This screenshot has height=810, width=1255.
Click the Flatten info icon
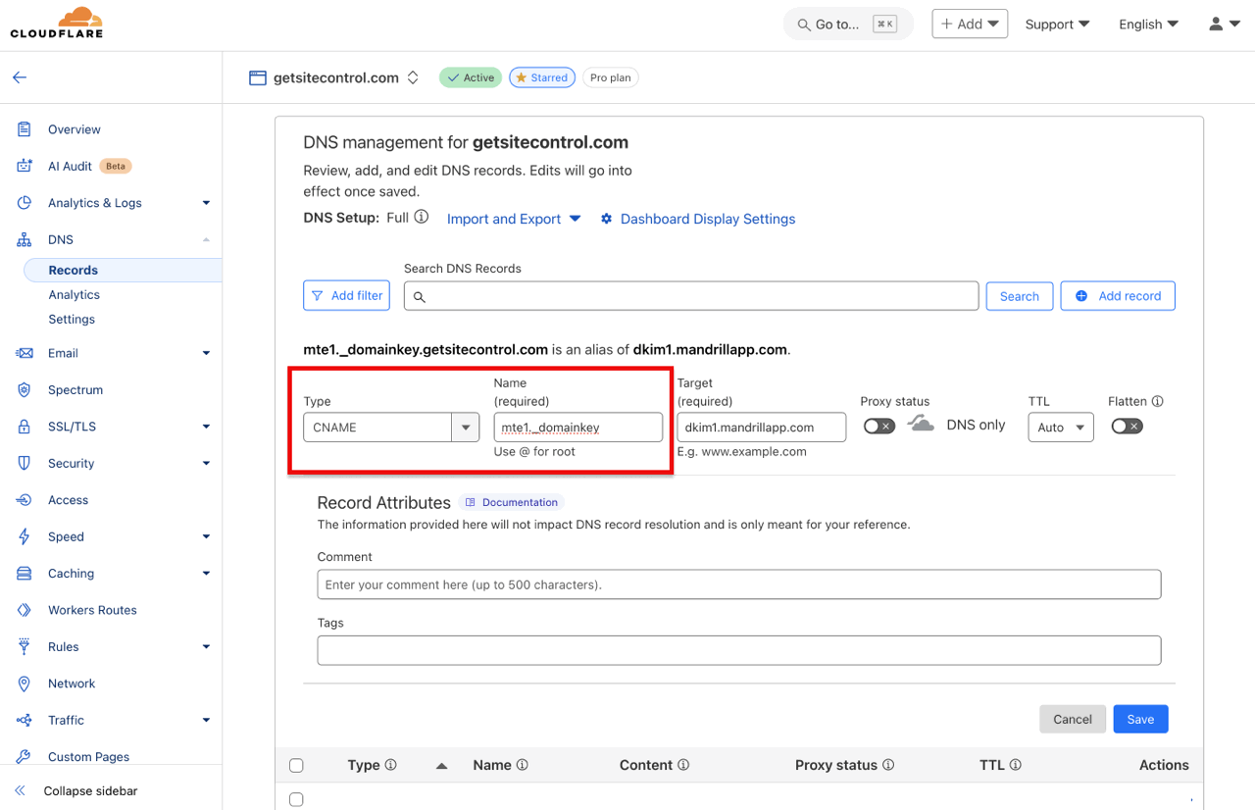tap(1156, 400)
